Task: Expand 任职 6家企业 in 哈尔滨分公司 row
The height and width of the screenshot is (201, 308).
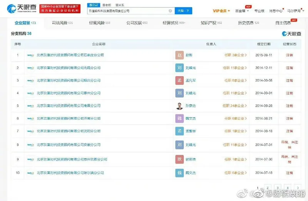Action: tap(236, 173)
